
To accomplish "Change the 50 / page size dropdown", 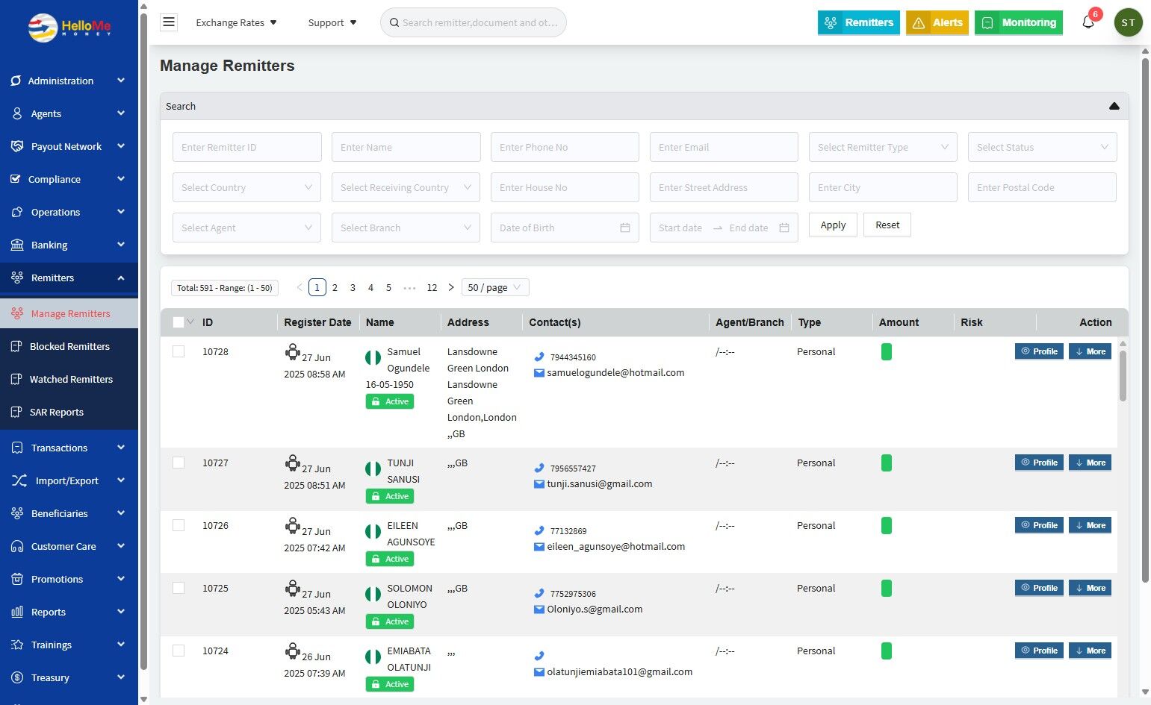I will pyautogui.click(x=495, y=287).
